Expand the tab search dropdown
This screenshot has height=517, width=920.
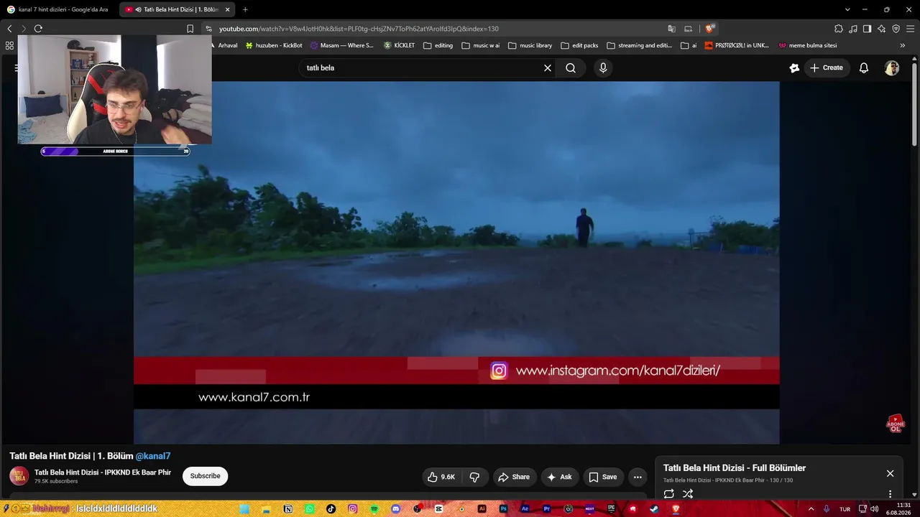click(x=847, y=9)
